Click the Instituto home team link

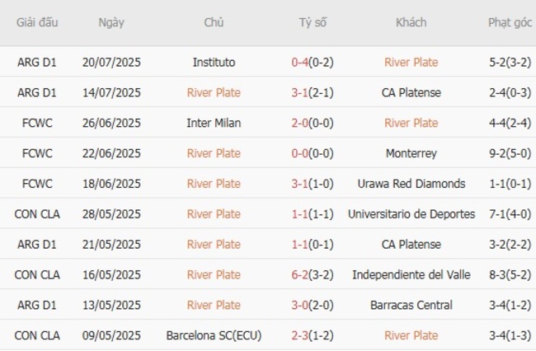(214, 62)
